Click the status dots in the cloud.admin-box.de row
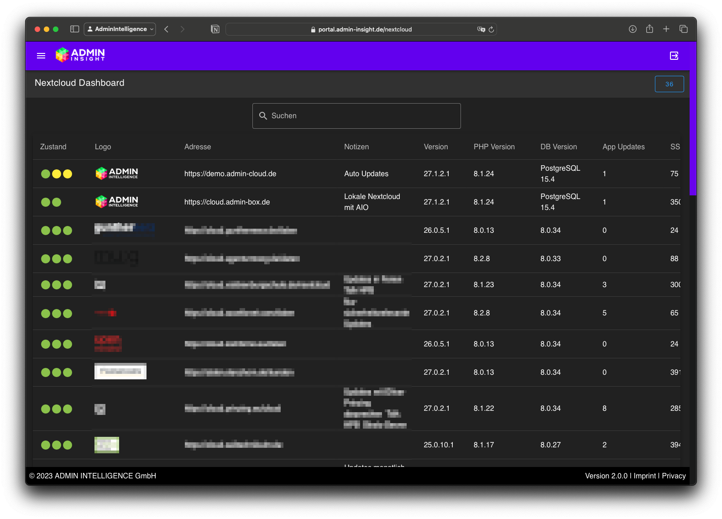Viewport: 722px width, 519px height. pyautogui.click(x=51, y=202)
